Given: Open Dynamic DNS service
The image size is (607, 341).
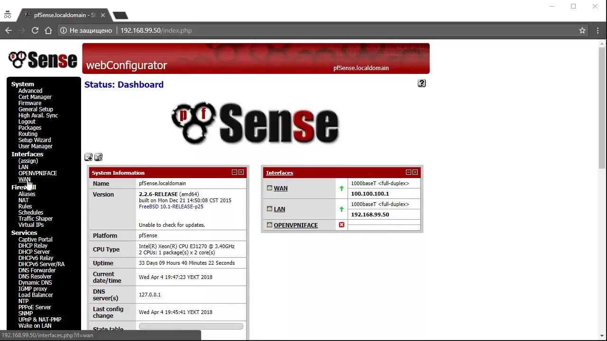Looking at the screenshot, I should pyautogui.click(x=35, y=283).
